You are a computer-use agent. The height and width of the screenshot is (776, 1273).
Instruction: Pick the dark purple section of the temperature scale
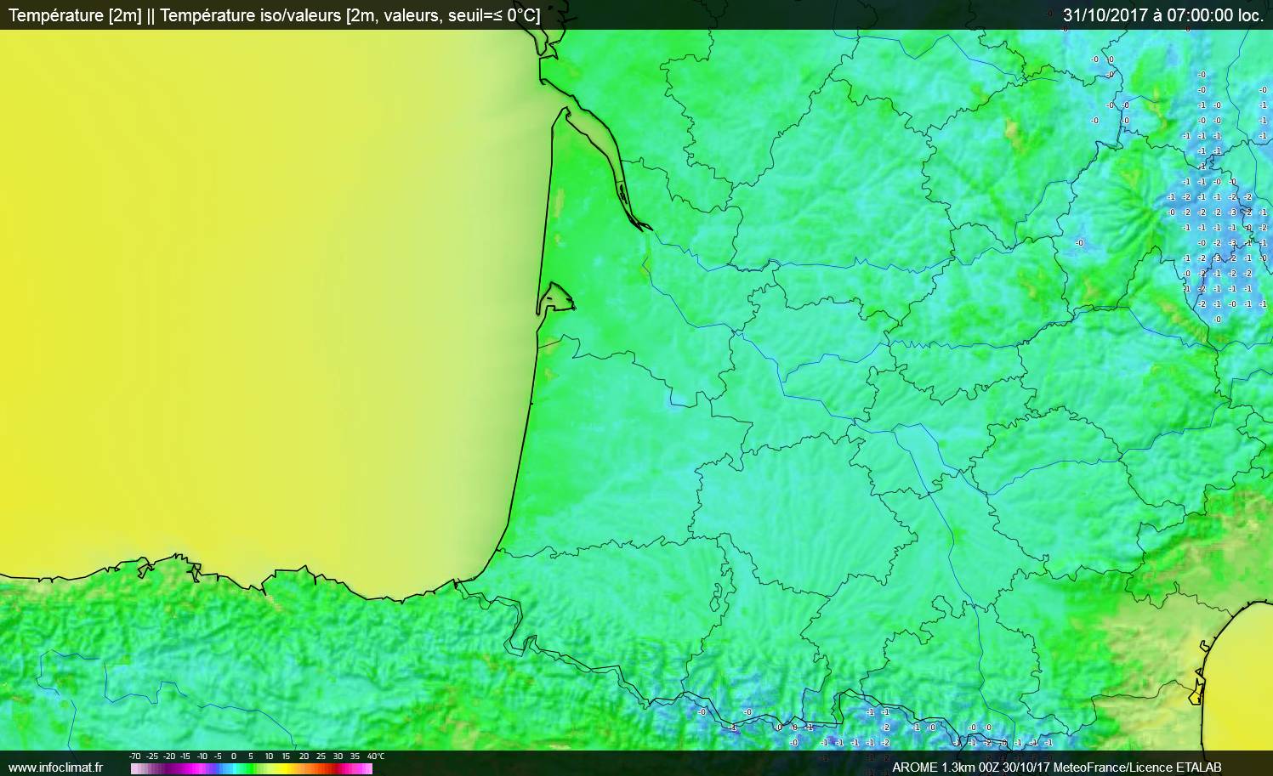(x=170, y=768)
